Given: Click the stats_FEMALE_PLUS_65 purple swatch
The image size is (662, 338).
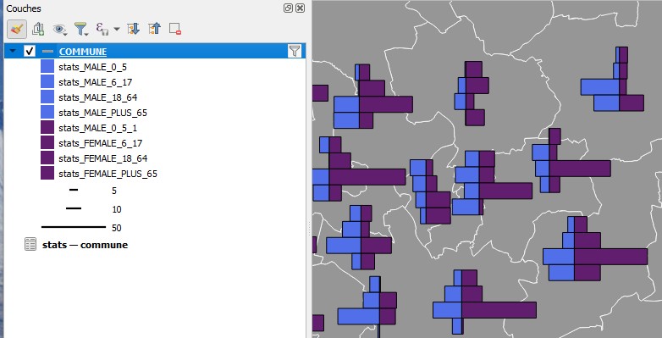Looking at the screenshot, I should (47, 173).
